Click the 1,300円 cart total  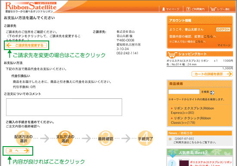[x=228, y=68]
